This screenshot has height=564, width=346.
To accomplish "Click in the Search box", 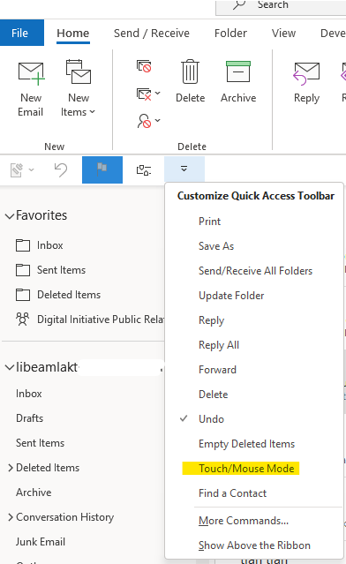I will [x=281, y=7].
